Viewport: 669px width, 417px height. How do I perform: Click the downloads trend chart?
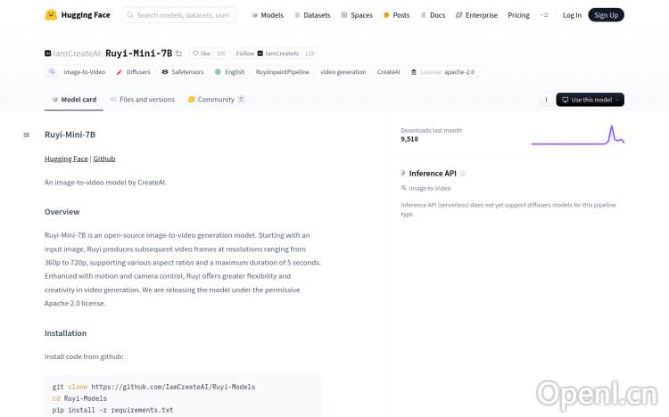(577, 135)
